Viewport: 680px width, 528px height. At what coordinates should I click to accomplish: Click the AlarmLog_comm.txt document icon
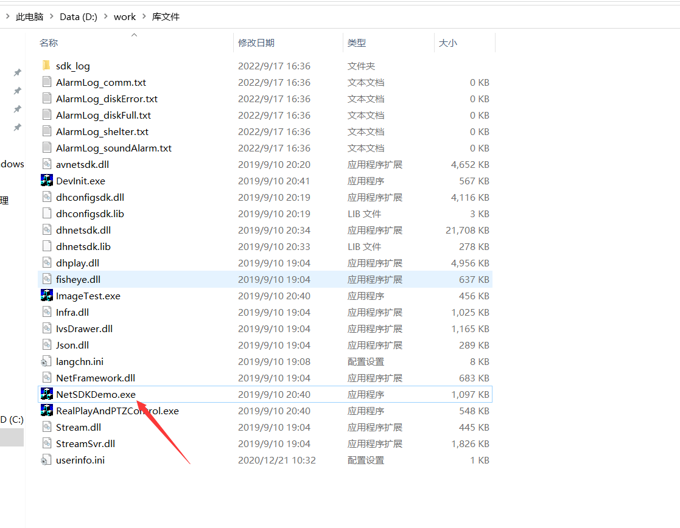[x=47, y=82]
